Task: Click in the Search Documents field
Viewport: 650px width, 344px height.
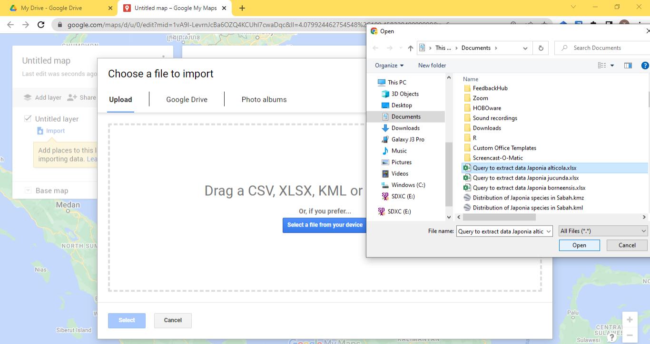Action: (x=602, y=48)
